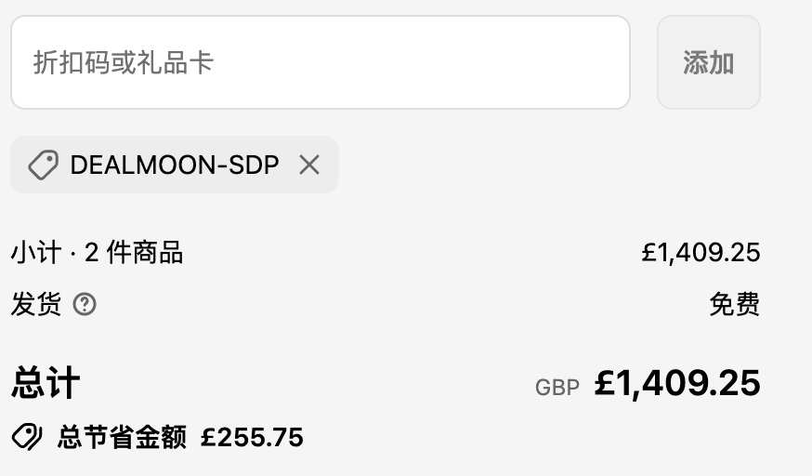Viewport: 812px width, 476px height.
Task: Click the bold 总计 total label
Action: pyautogui.click(x=46, y=383)
